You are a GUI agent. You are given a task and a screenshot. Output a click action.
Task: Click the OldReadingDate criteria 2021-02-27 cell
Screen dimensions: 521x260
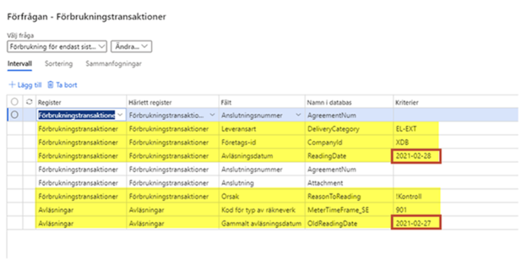(417, 224)
